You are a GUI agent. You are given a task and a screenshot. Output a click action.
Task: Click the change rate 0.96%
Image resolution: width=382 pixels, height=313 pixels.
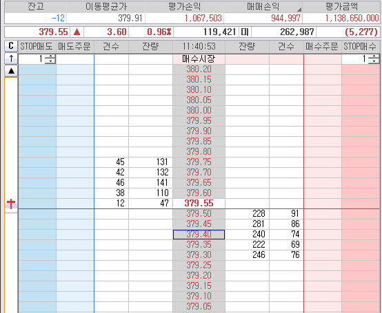(159, 32)
